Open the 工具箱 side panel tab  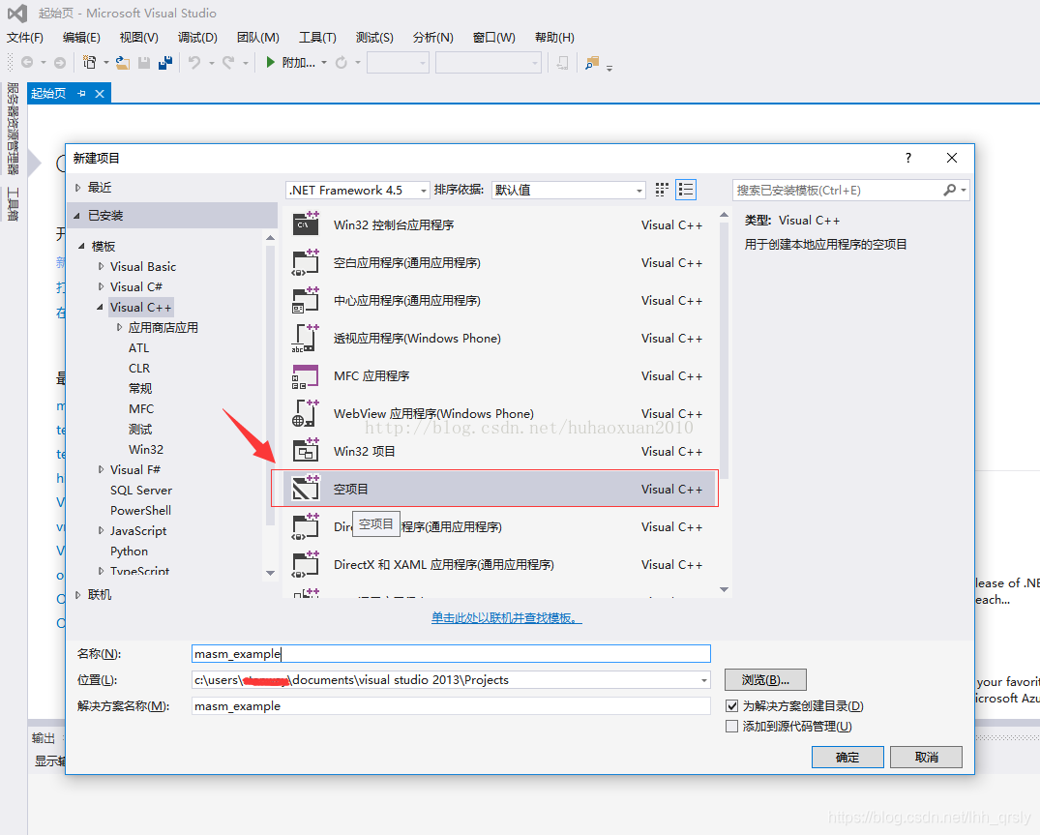pos(13,203)
